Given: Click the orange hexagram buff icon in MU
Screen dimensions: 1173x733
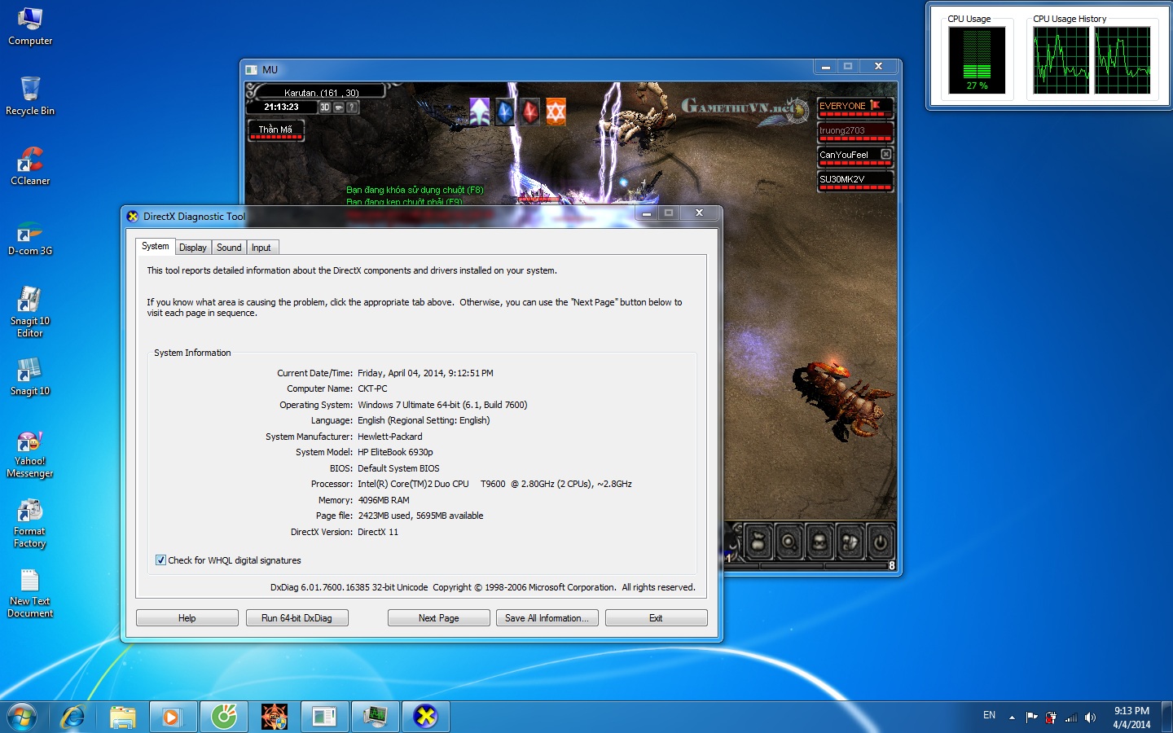Looking at the screenshot, I should (x=556, y=112).
